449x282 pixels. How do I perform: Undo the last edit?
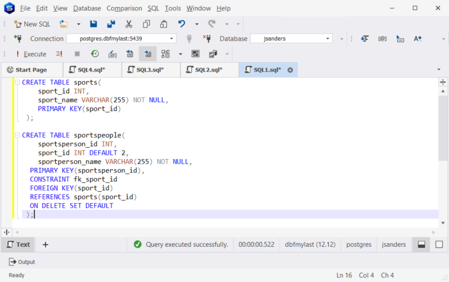coord(181,24)
